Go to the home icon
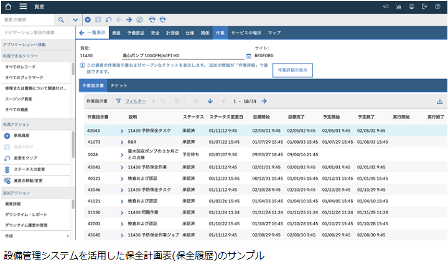Viewport: 448px width, 267px height. 8,7
